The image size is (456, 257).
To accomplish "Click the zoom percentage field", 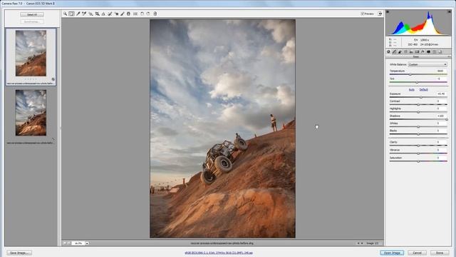I will (x=78, y=243).
